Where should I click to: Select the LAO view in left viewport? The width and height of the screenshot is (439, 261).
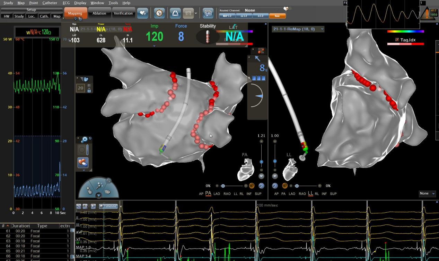point(217,194)
